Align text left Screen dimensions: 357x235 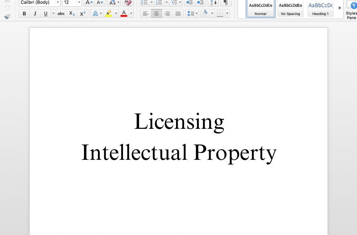tap(145, 14)
